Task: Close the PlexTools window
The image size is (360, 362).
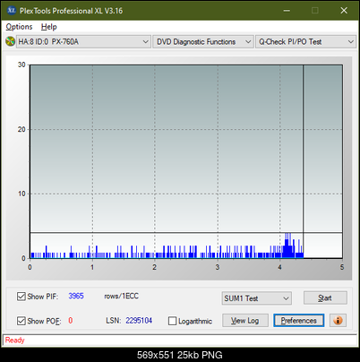Action: [x=344, y=11]
